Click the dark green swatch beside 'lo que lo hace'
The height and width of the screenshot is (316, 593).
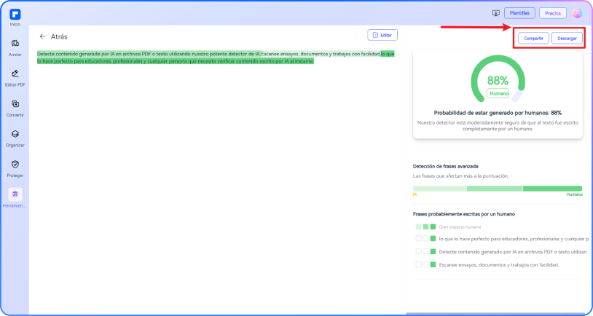tap(433, 239)
